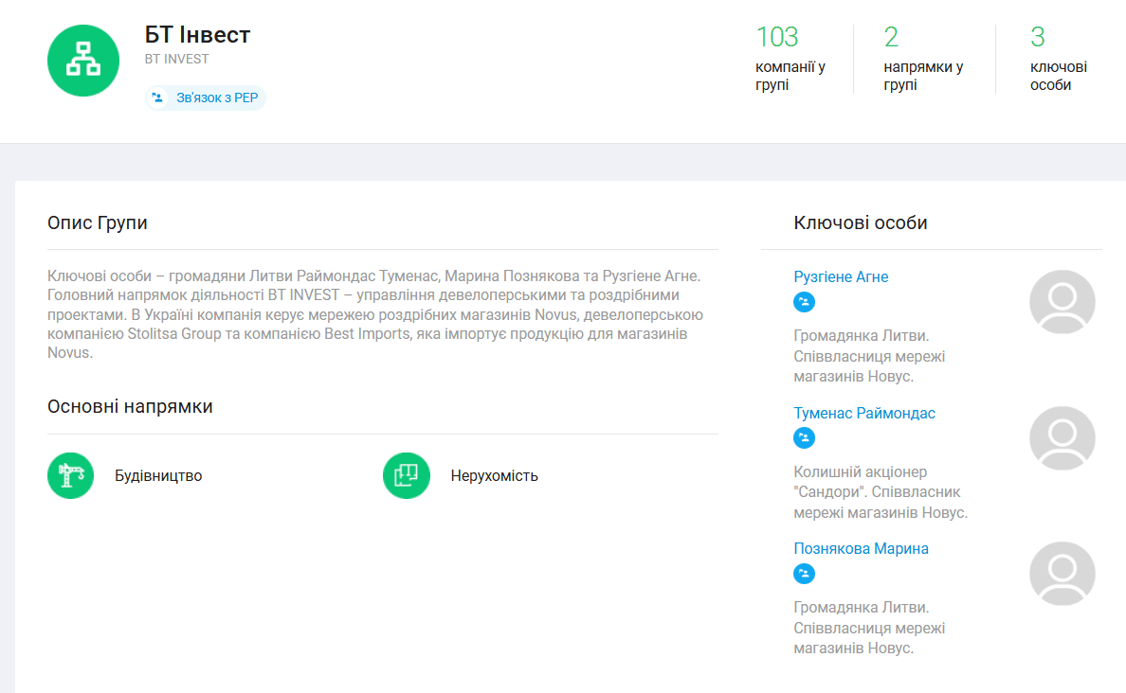The height and width of the screenshot is (693, 1126).
Task: Click PEP badge icon under Познякова Марина
Action: pyautogui.click(x=805, y=573)
